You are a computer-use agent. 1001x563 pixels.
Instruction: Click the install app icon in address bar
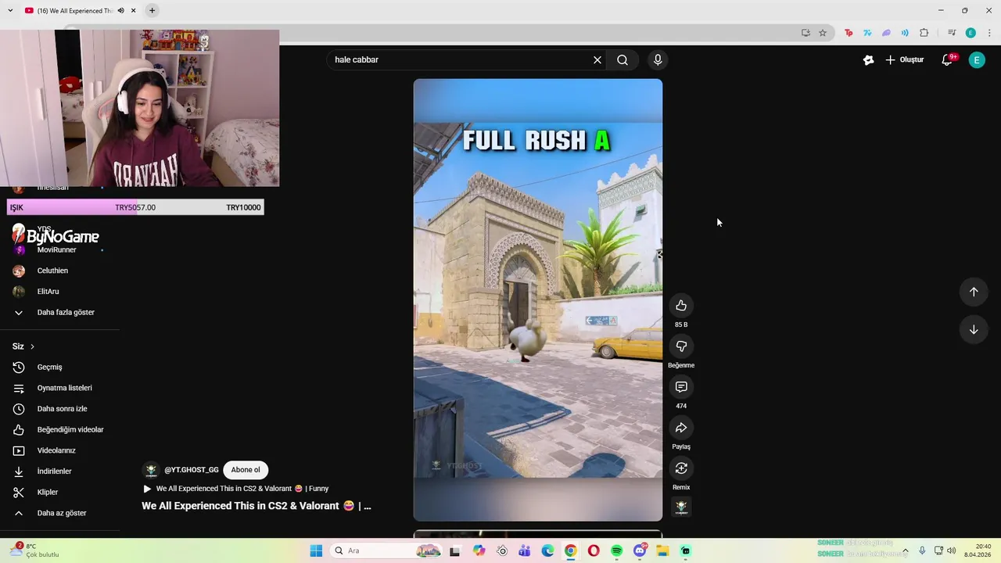805,33
